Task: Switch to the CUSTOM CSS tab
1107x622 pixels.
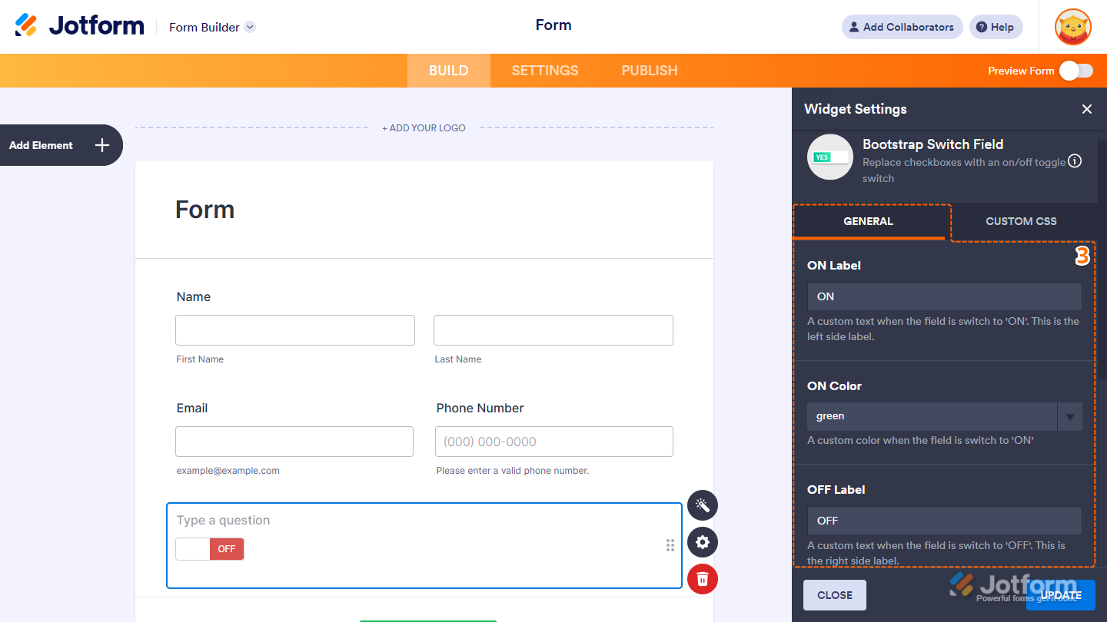Action: click(x=1021, y=221)
